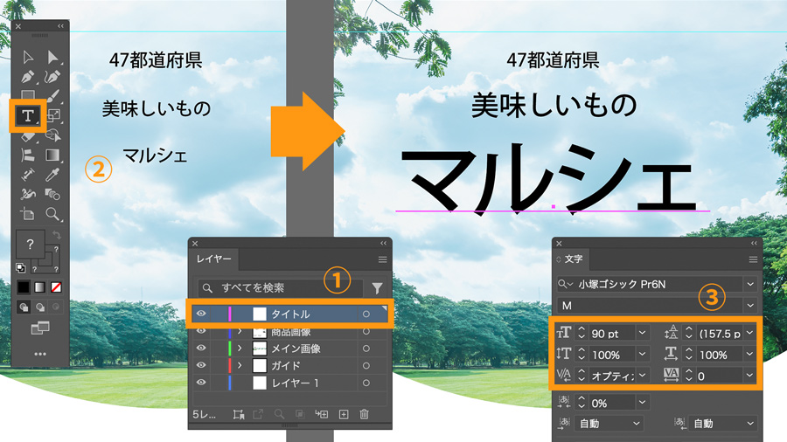Collapse the Layers panel with double chevrons
Screen dimensions: 787x442
(x=384, y=243)
